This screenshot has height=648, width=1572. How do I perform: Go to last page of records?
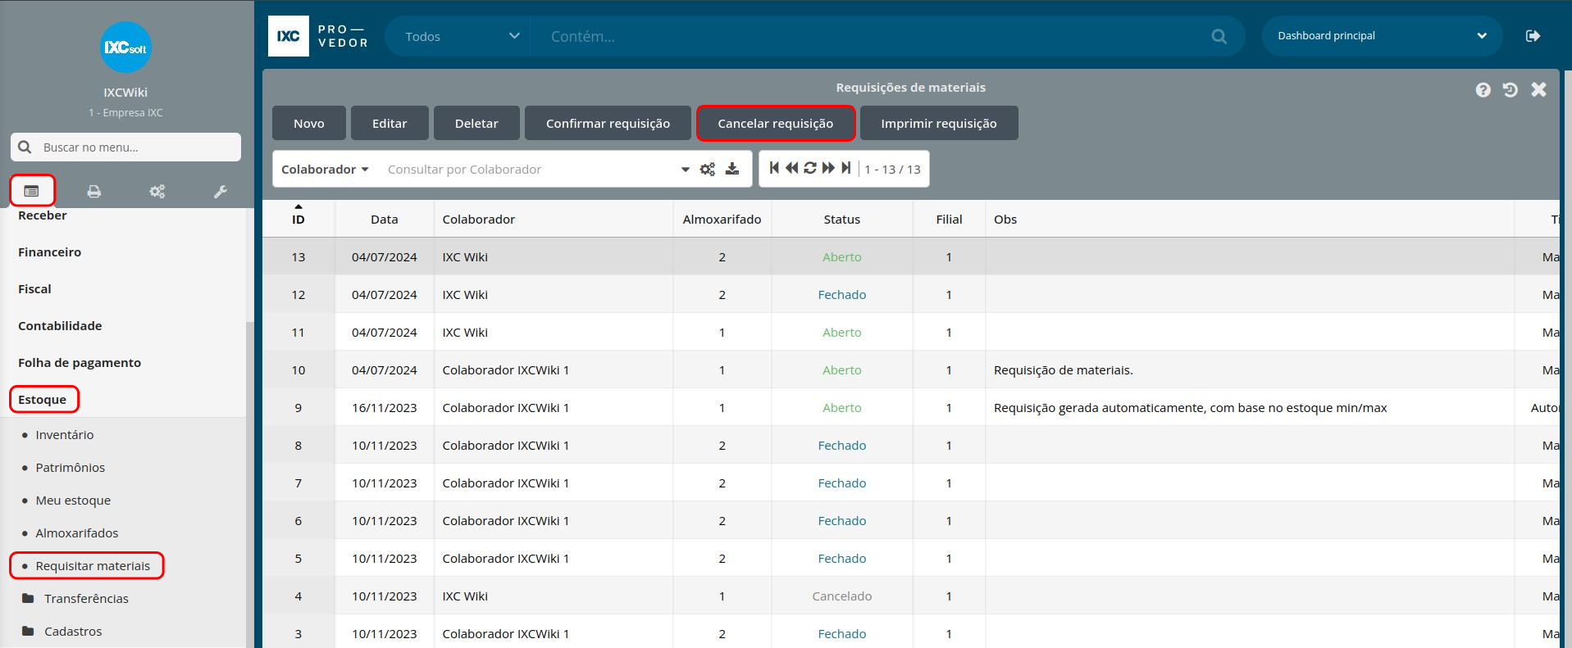coord(846,168)
